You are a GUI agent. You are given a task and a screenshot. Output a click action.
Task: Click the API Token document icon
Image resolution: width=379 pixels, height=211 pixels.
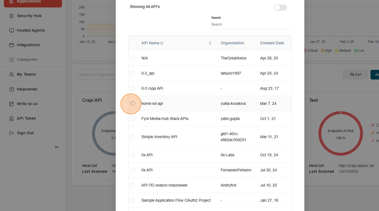(x=12, y=118)
